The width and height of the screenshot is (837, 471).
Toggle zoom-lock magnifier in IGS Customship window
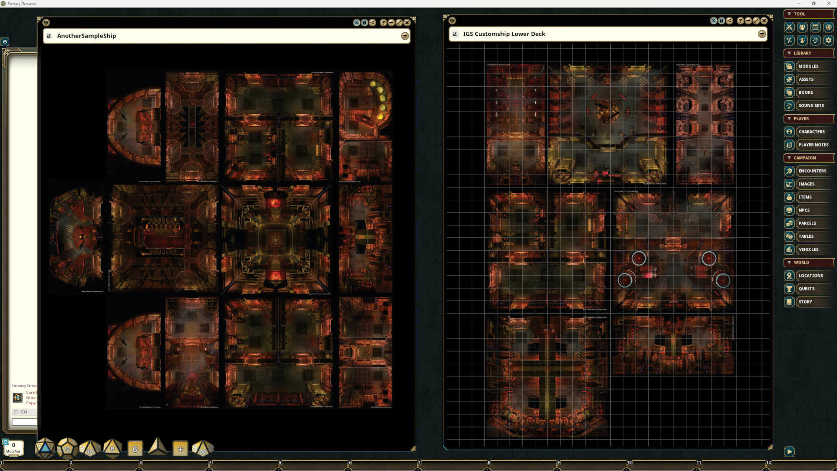coord(714,20)
